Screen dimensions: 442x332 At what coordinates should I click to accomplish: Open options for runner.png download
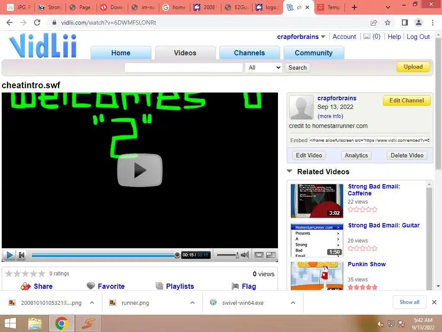click(193, 303)
